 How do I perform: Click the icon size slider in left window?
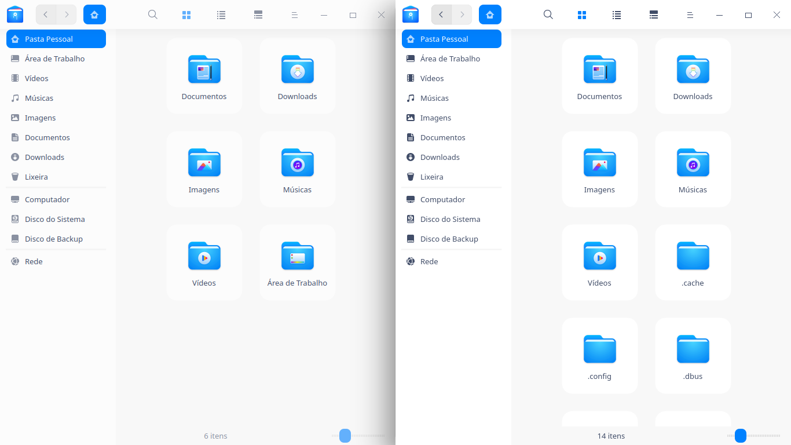tap(358, 436)
